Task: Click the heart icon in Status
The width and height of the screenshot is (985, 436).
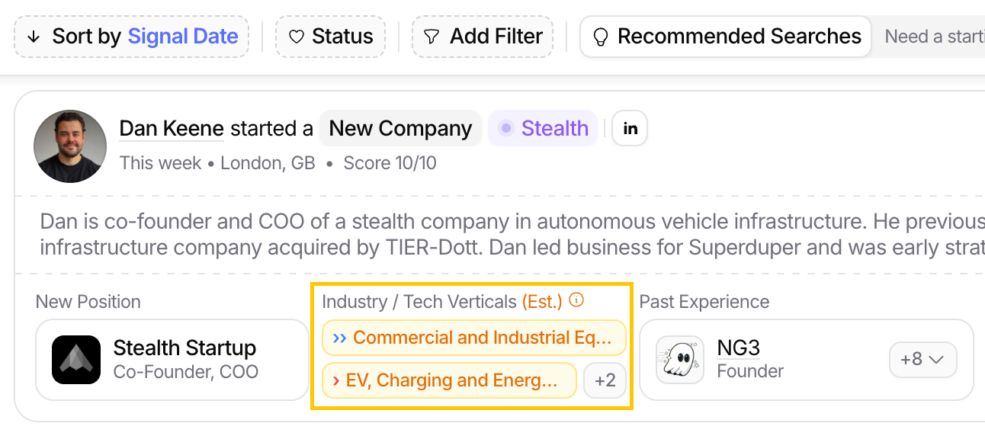Action: [297, 37]
